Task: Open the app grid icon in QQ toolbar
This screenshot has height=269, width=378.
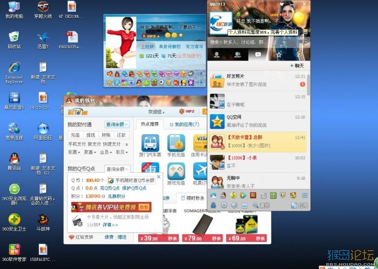Action: click(305, 195)
